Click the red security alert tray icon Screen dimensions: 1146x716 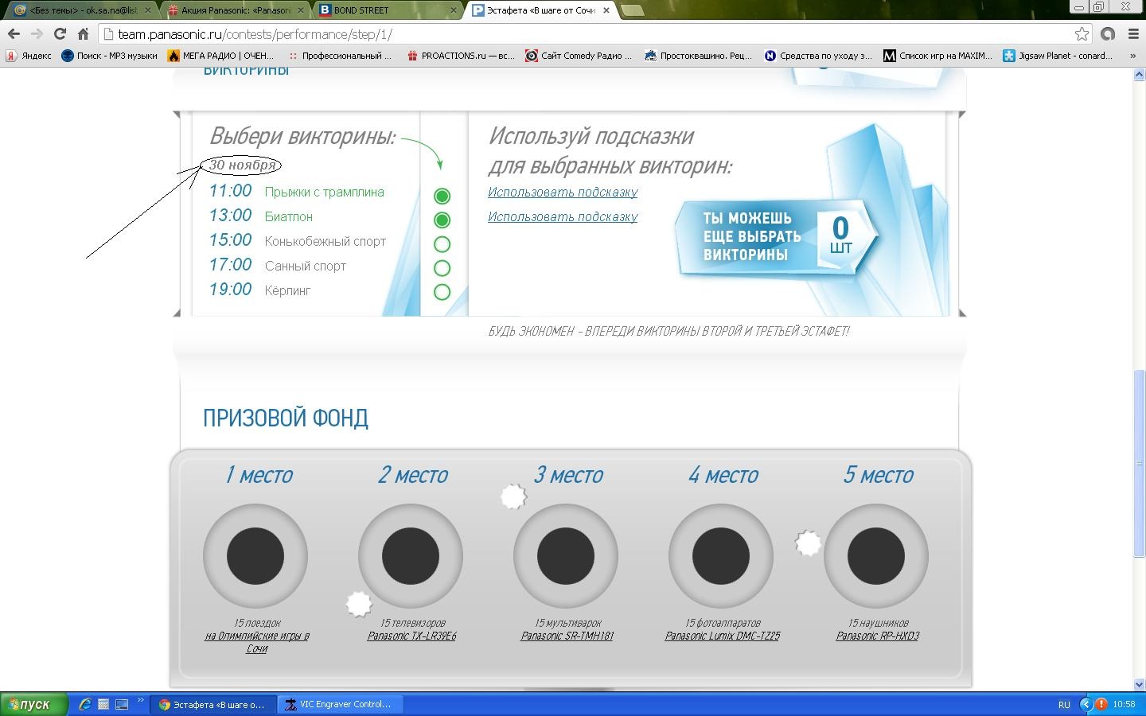click(1101, 704)
